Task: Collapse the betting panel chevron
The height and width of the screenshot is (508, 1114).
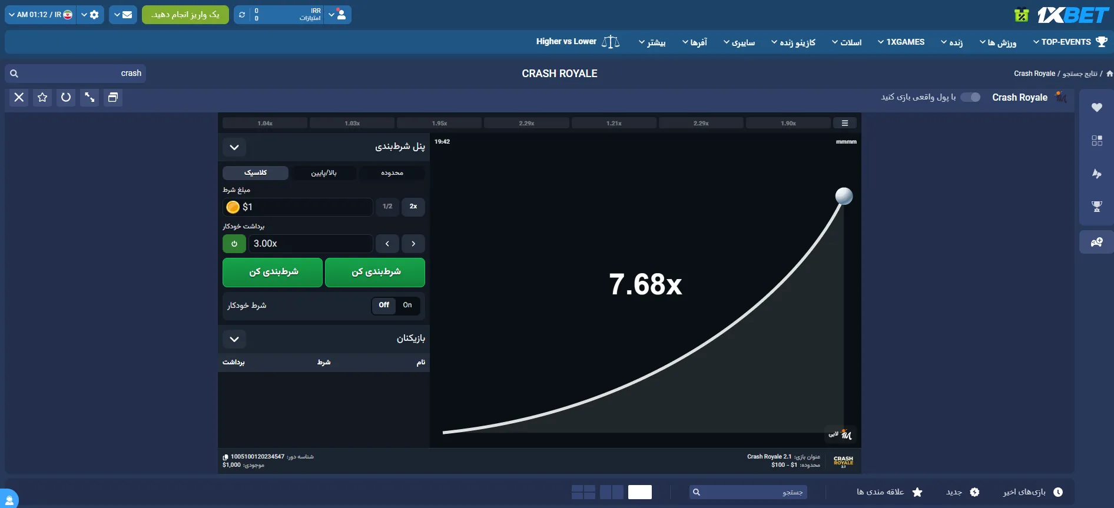Action: click(x=234, y=147)
